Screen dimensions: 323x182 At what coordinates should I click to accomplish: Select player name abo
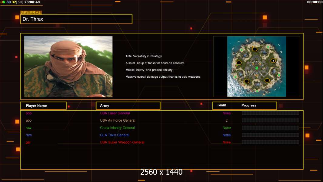coord(28,120)
